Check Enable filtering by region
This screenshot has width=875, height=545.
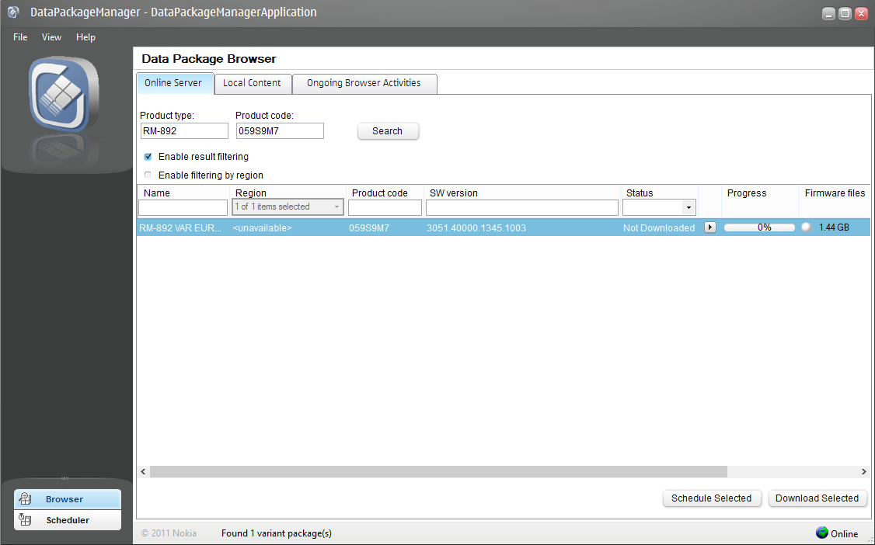(x=148, y=175)
